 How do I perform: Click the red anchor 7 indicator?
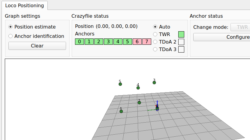click(147, 42)
